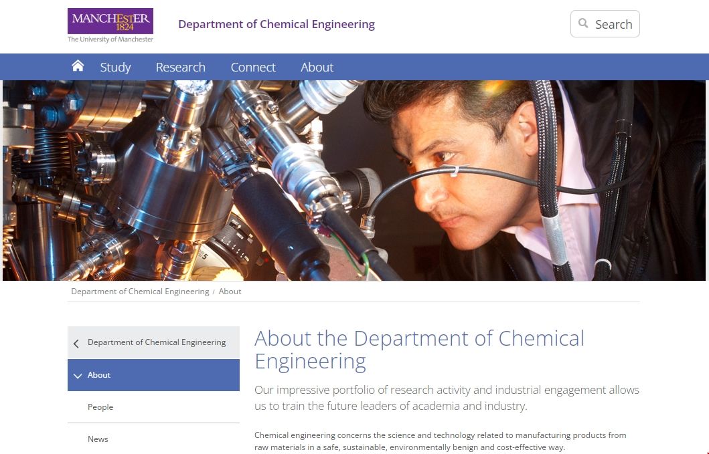
Task: Click Department of Chemical Engineering in the breadcrumb
Action: (140, 291)
